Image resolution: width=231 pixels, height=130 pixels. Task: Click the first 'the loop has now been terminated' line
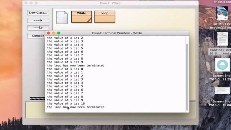click(x=76, y=65)
